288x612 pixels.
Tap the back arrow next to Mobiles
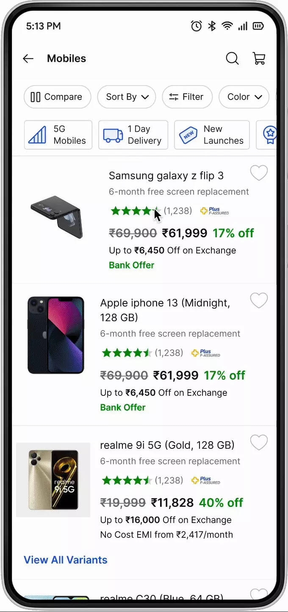tap(28, 58)
